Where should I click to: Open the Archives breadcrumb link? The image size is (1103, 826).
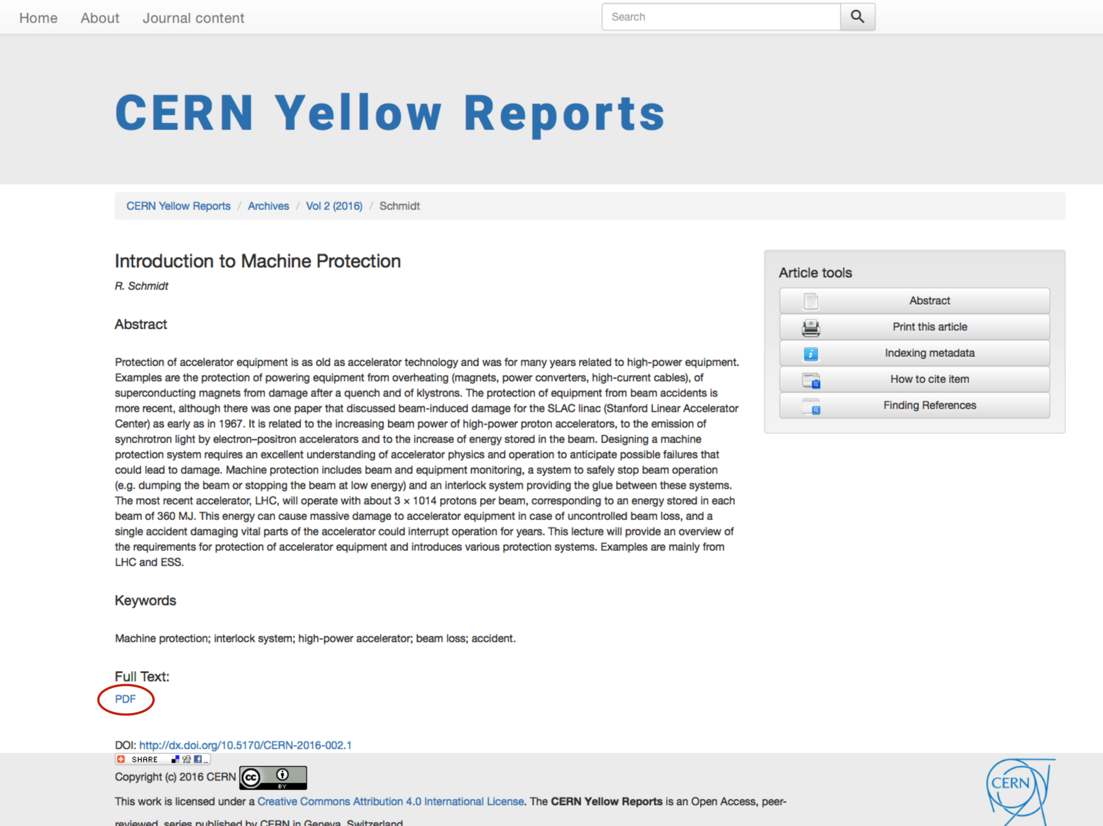(268, 206)
